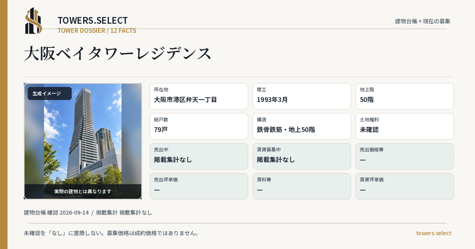Click the 実際の建物とは異なります caption
Screen dimensions: 475x249
pos(83,191)
